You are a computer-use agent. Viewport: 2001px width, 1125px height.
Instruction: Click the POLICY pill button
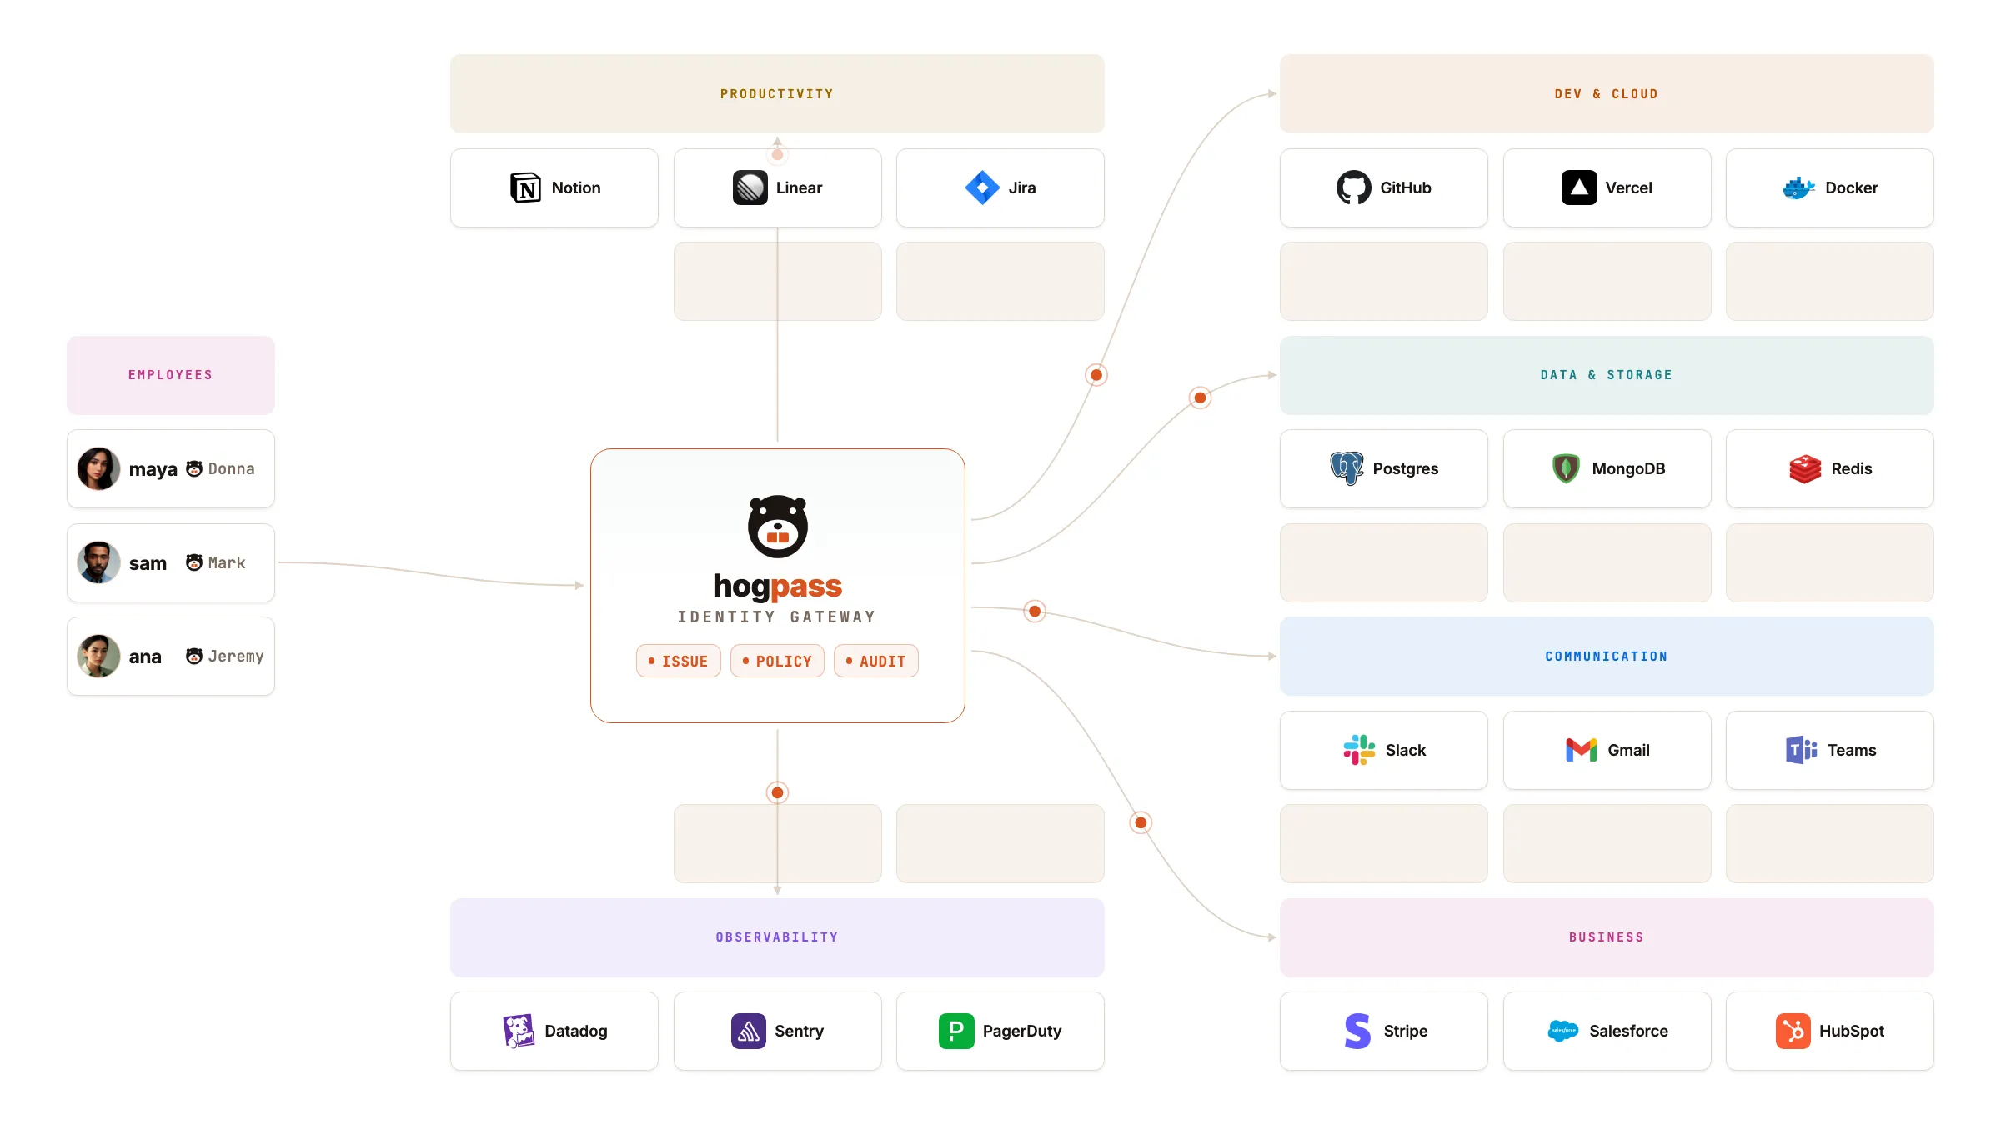[x=777, y=661]
